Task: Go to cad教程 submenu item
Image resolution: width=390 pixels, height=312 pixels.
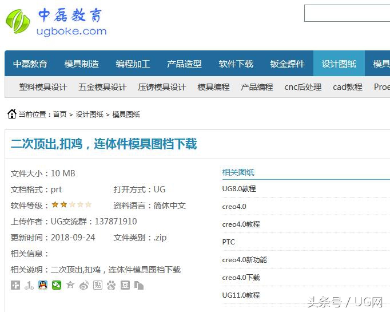Action: 348,87
